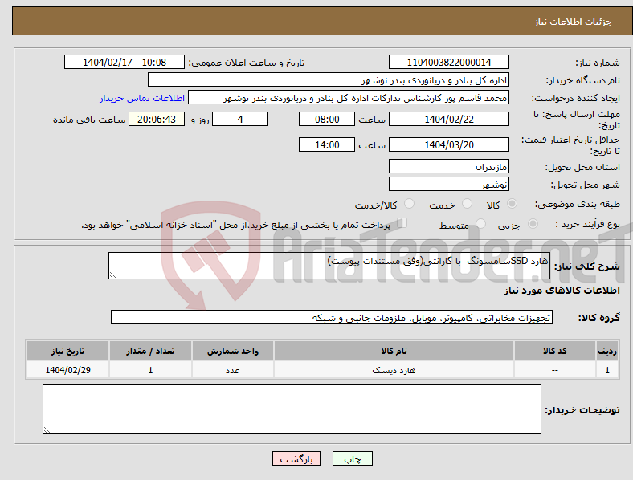Click the goods group field
Screen dimensions: 633x480
pyautogui.click(x=332, y=317)
